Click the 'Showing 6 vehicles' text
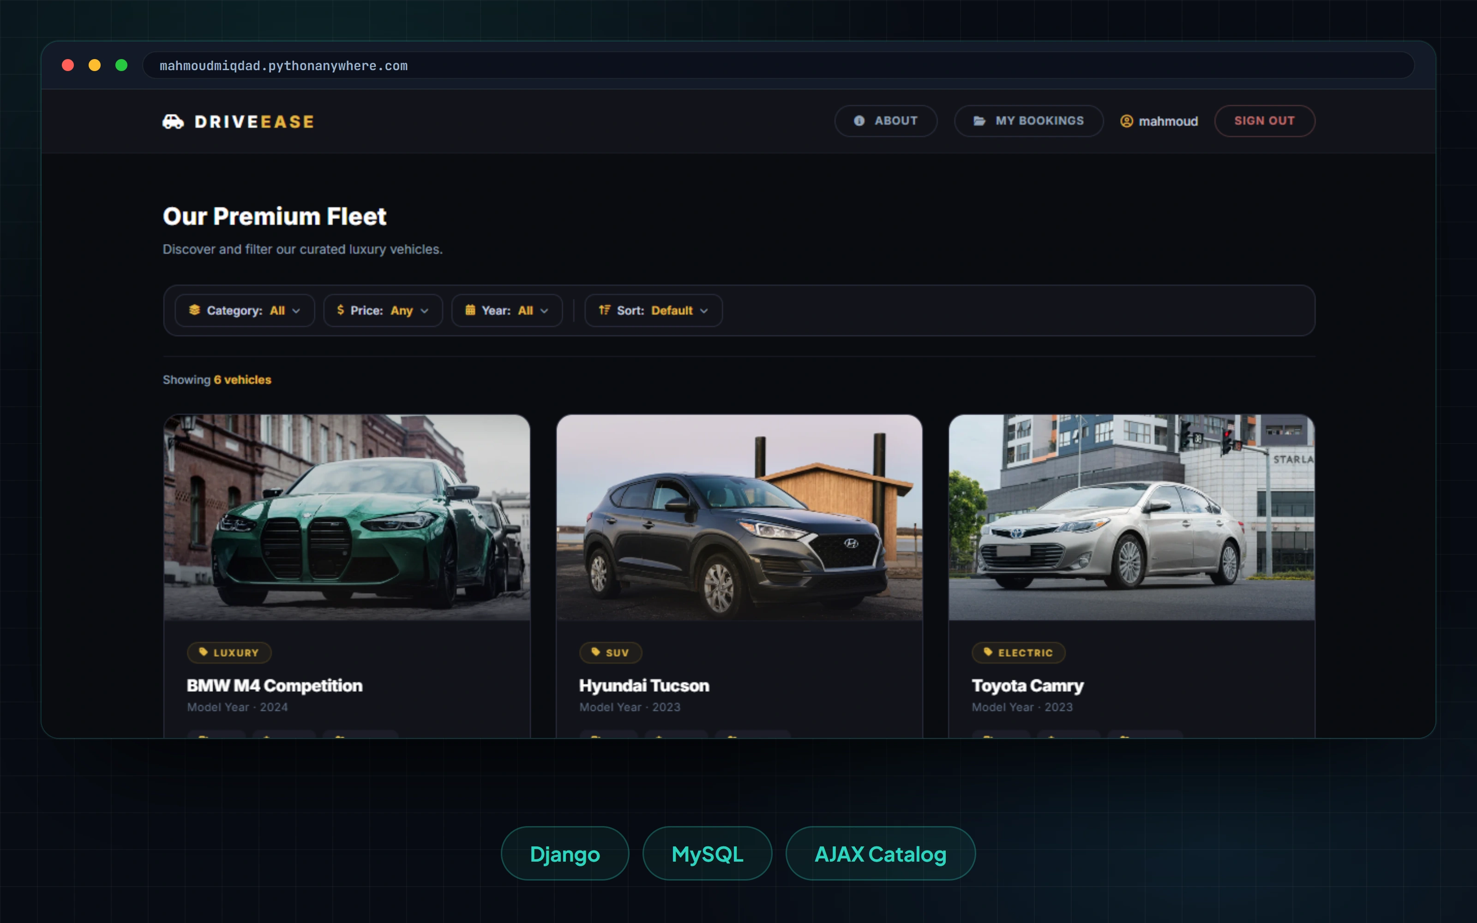This screenshot has width=1477, height=923. tap(216, 380)
